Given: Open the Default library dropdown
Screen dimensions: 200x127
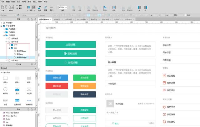Looking at the screenshot, I should point(19,68).
